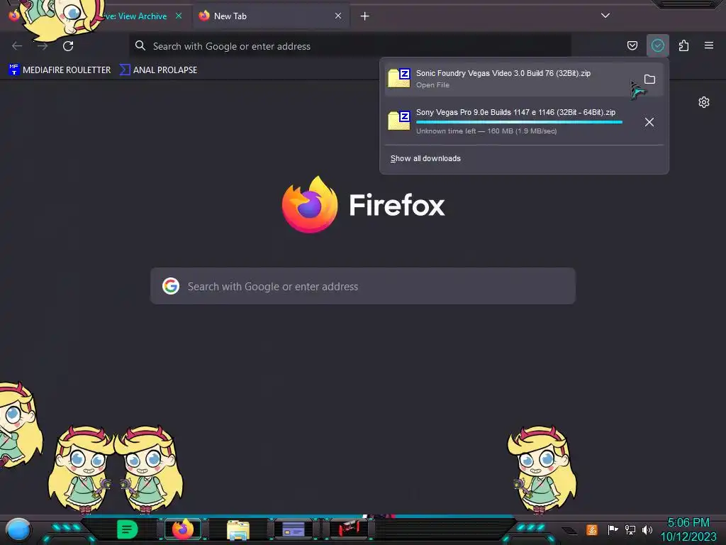
Task: Open MEDIAFIRE ROULETTER bookmark
Action: [60, 70]
